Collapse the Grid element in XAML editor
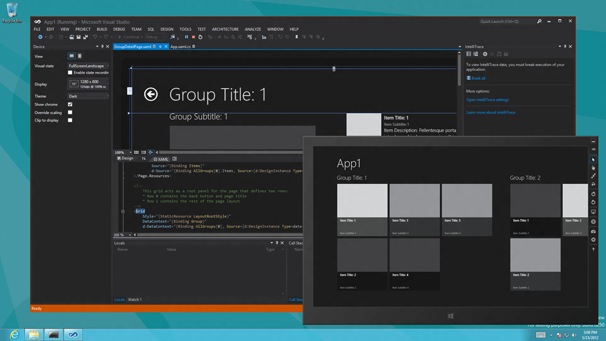Screen dimensions: 606x341 (x=123, y=211)
